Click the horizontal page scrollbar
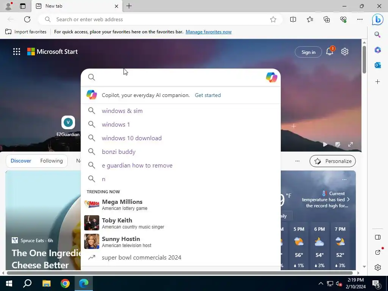The width and height of the screenshot is (388, 291). pyautogui.click(x=180, y=273)
